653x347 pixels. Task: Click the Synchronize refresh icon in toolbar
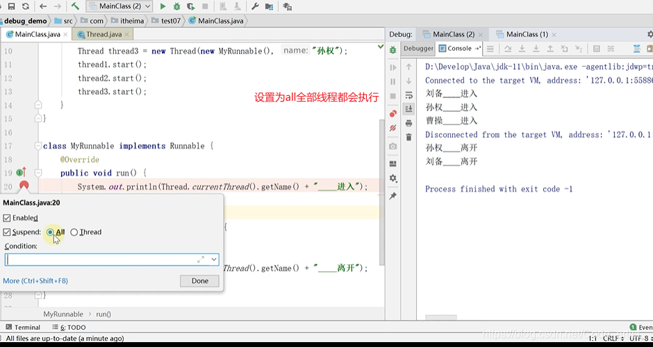(x=26, y=6)
